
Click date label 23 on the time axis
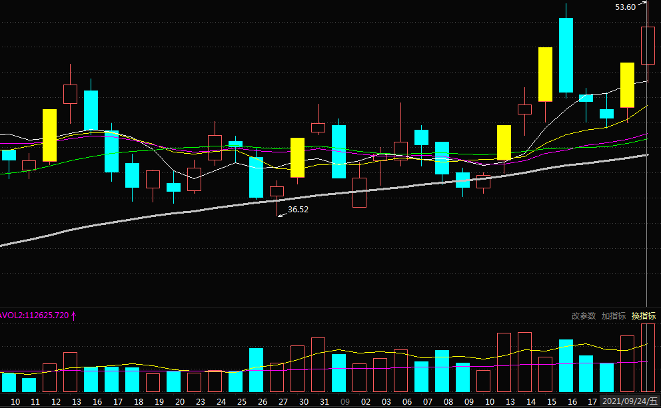(201, 402)
